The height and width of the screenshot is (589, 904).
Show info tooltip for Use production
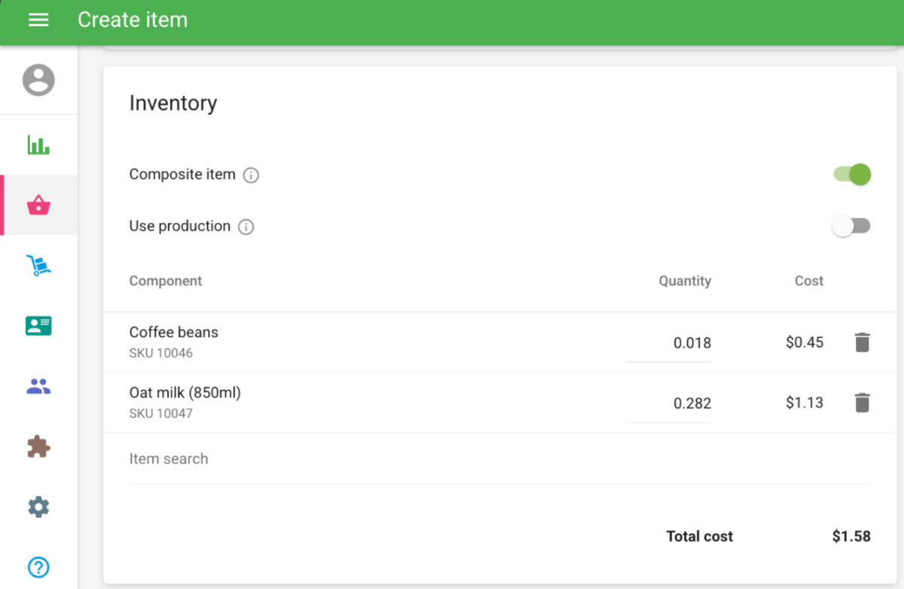(x=246, y=227)
